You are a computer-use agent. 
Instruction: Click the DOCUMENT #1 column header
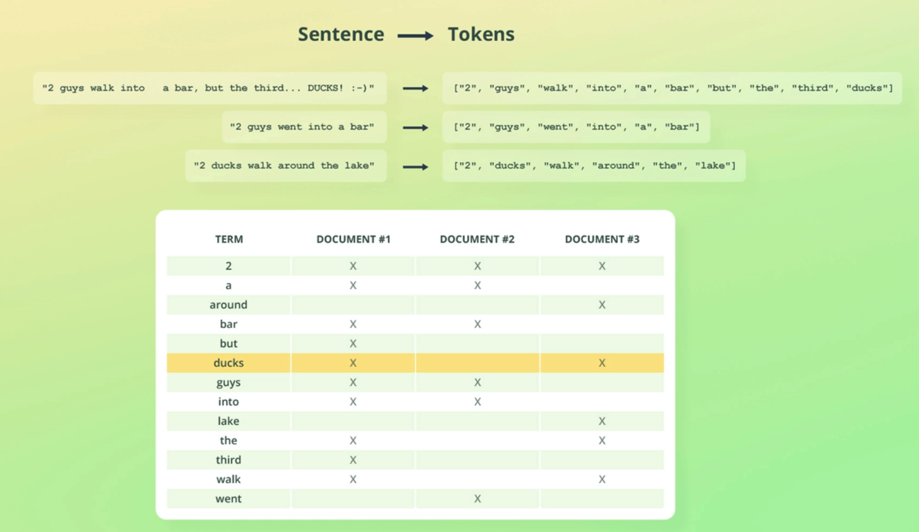click(x=353, y=239)
